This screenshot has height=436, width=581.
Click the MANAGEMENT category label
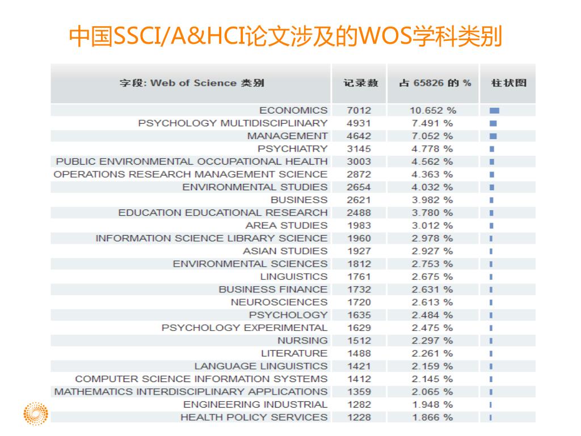287,136
